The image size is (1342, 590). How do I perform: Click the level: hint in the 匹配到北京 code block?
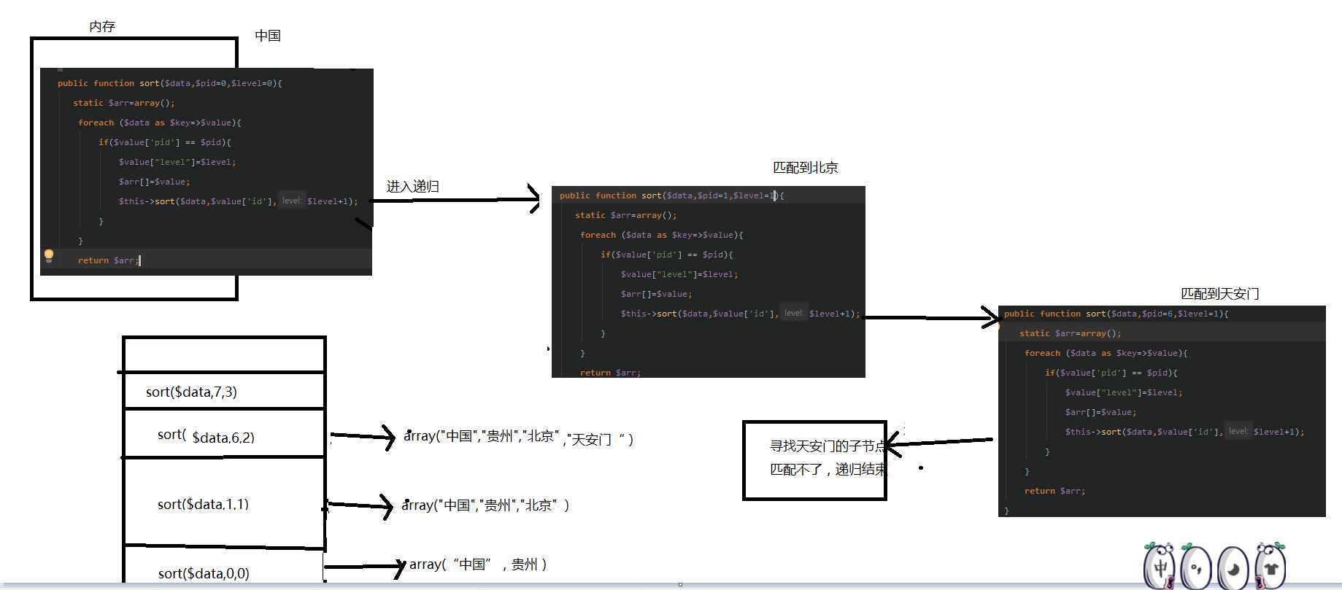pyautogui.click(x=793, y=313)
